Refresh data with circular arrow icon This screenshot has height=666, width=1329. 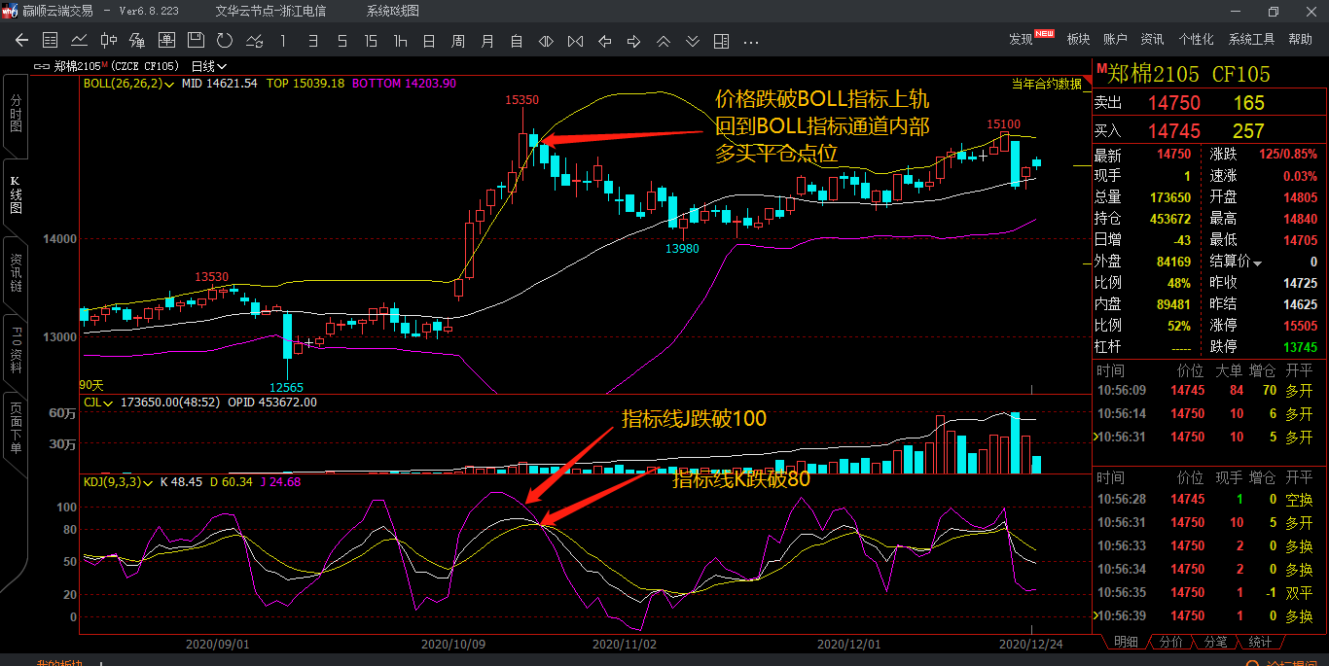225,41
